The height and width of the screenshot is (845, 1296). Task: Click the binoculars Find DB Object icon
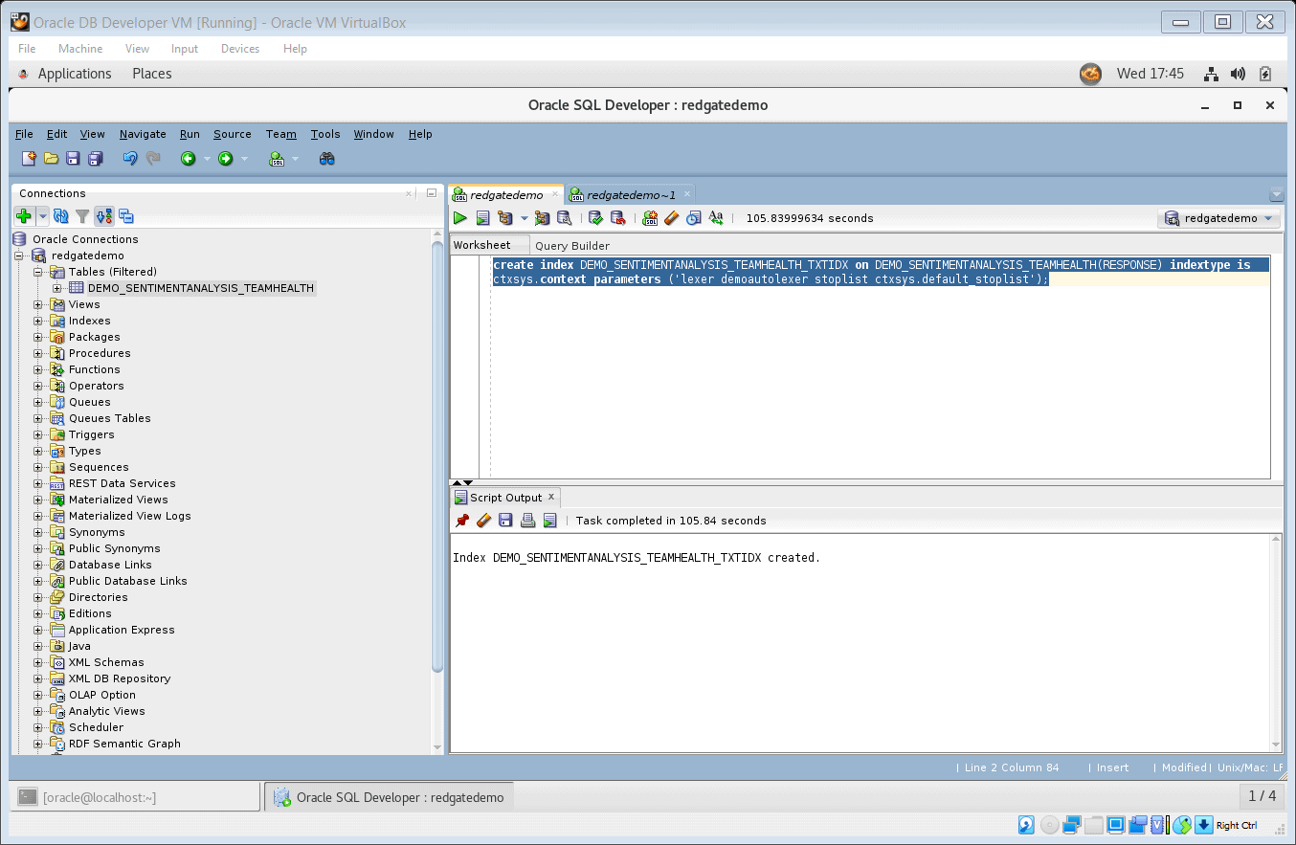coord(327,159)
